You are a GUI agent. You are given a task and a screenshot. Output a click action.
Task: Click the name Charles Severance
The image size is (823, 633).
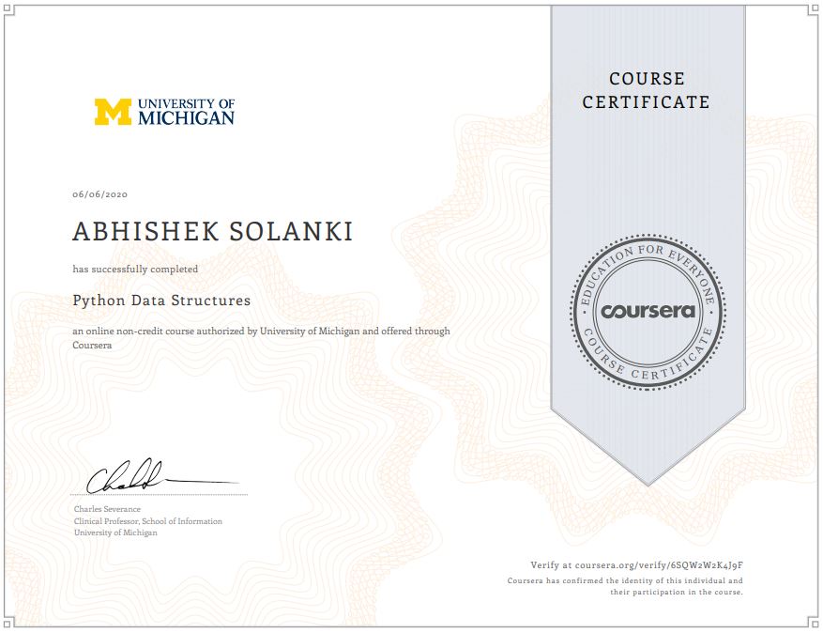click(x=107, y=509)
